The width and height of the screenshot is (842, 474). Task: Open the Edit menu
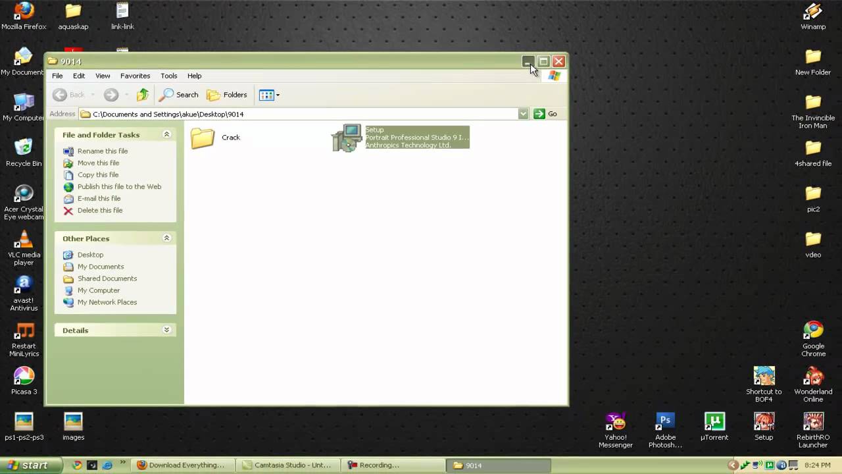tap(79, 76)
